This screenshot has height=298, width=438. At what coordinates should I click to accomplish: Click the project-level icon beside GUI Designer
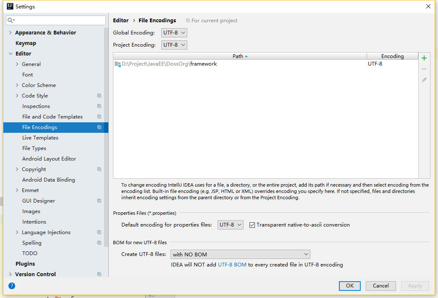(x=99, y=201)
